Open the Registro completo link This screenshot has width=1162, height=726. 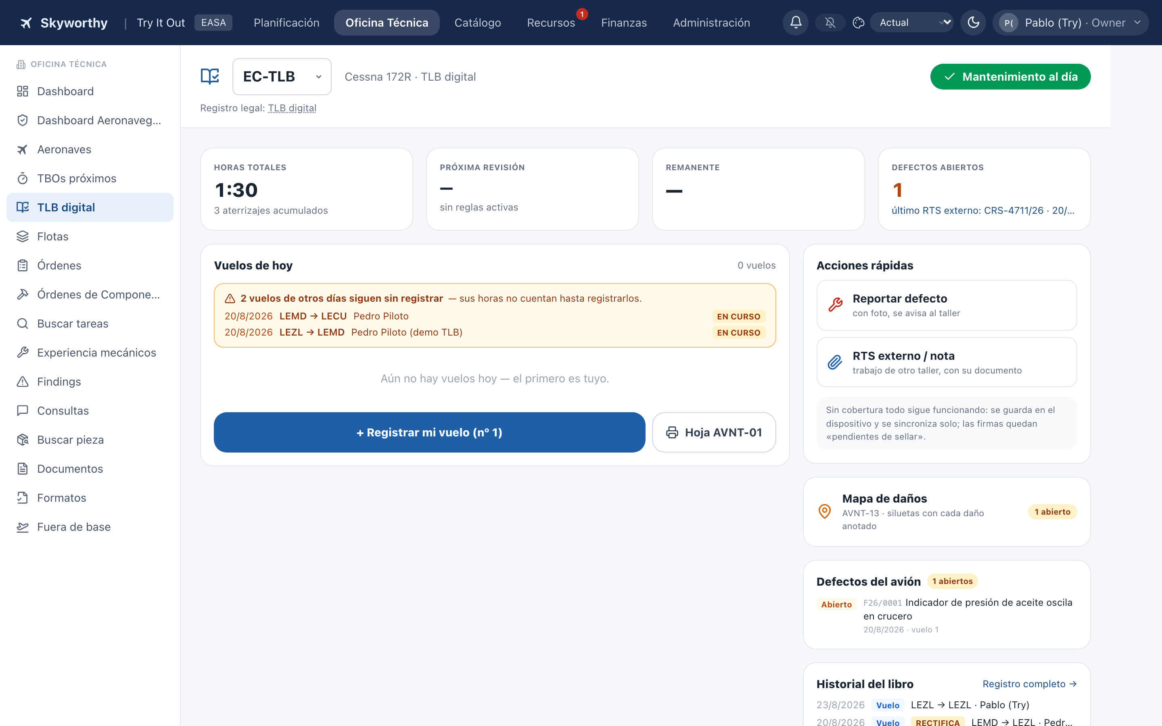pos(1030,684)
